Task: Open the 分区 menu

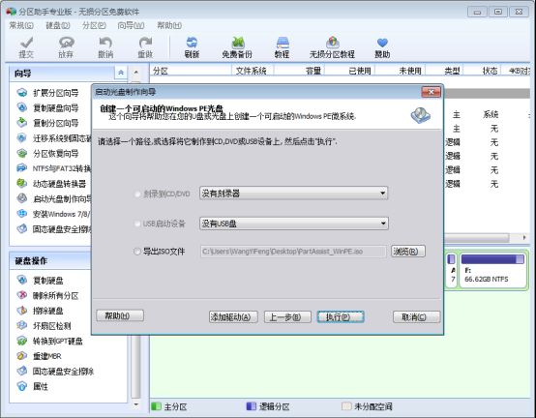Action: tap(94, 25)
